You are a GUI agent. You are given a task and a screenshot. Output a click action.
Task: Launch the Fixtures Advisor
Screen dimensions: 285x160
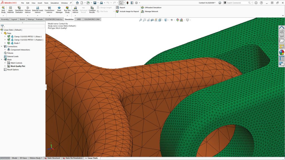(28, 9)
